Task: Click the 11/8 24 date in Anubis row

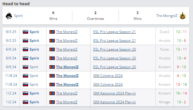Action: [x=11, y=76]
